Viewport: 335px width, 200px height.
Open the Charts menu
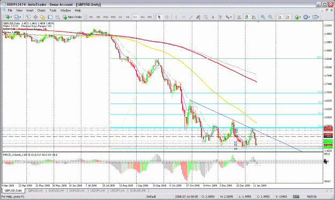tap(41, 10)
